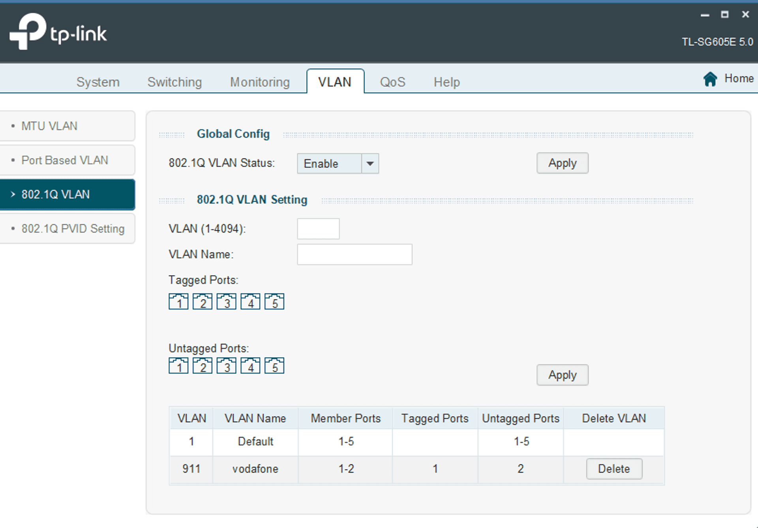Screen dimensions: 758x528
Task: Click the Delete VLAN column header
Action: point(614,418)
